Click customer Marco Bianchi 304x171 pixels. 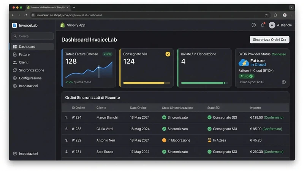point(107,117)
